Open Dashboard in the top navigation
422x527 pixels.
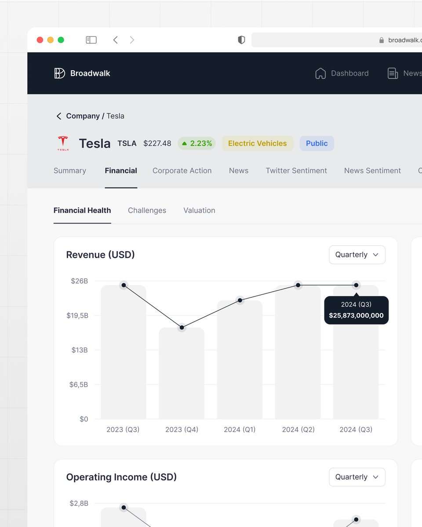(x=349, y=73)
